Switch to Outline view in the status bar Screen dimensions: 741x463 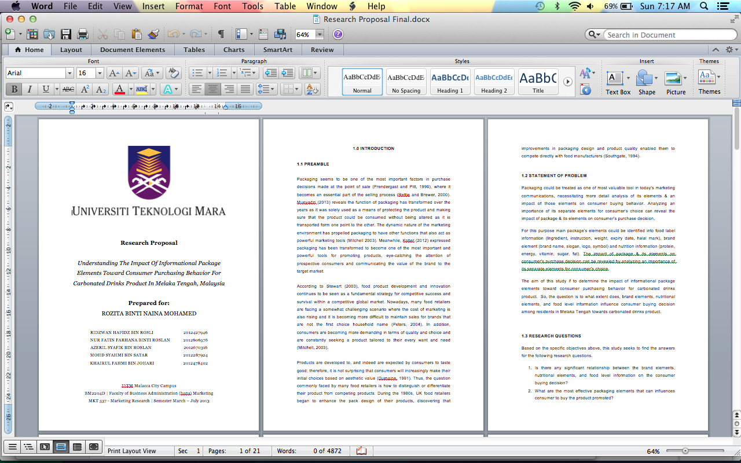point(27,447)
